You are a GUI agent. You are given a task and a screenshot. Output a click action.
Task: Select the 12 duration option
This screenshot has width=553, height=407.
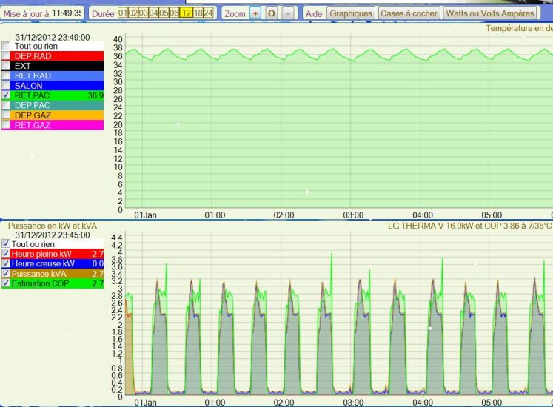click(x=185, y=14)
